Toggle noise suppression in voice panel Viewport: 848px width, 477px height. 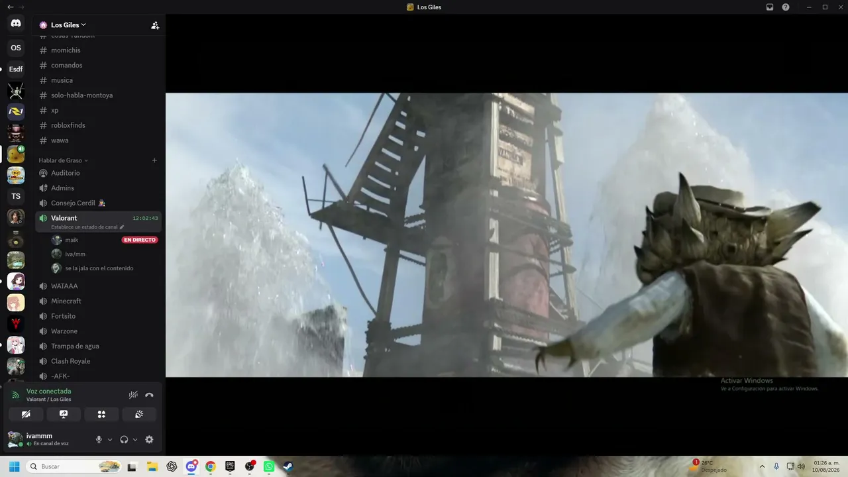(133, 395)
